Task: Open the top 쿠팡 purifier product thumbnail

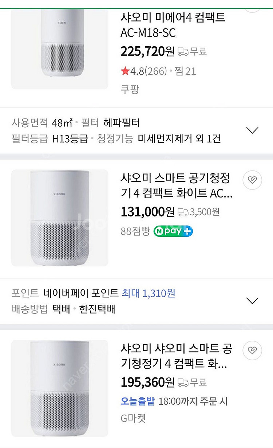Action: coord(60,45)
